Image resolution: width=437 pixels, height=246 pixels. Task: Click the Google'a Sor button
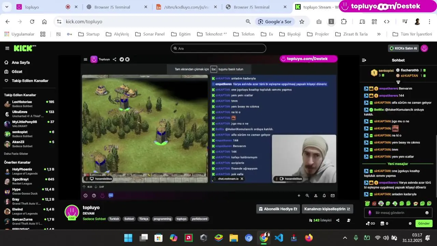pos(275,22)
